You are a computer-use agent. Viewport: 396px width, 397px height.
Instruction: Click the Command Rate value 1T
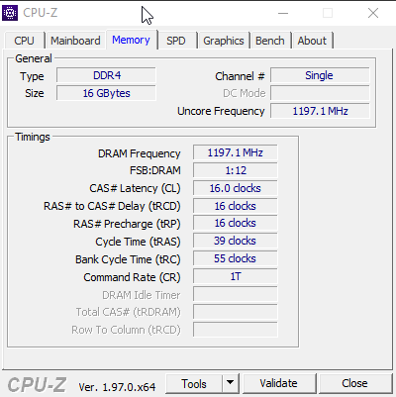click(236, 276)
